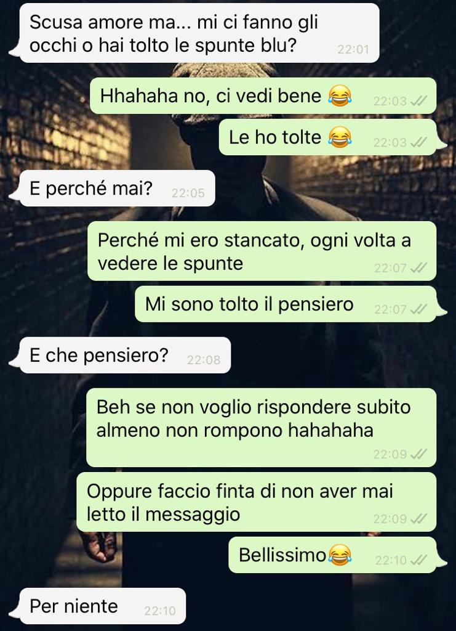This screenshot has height=631, width=456.
Task: Click the 22:08 timestamp on 'E che pensiero?'
Action: [x=204, y=360]
